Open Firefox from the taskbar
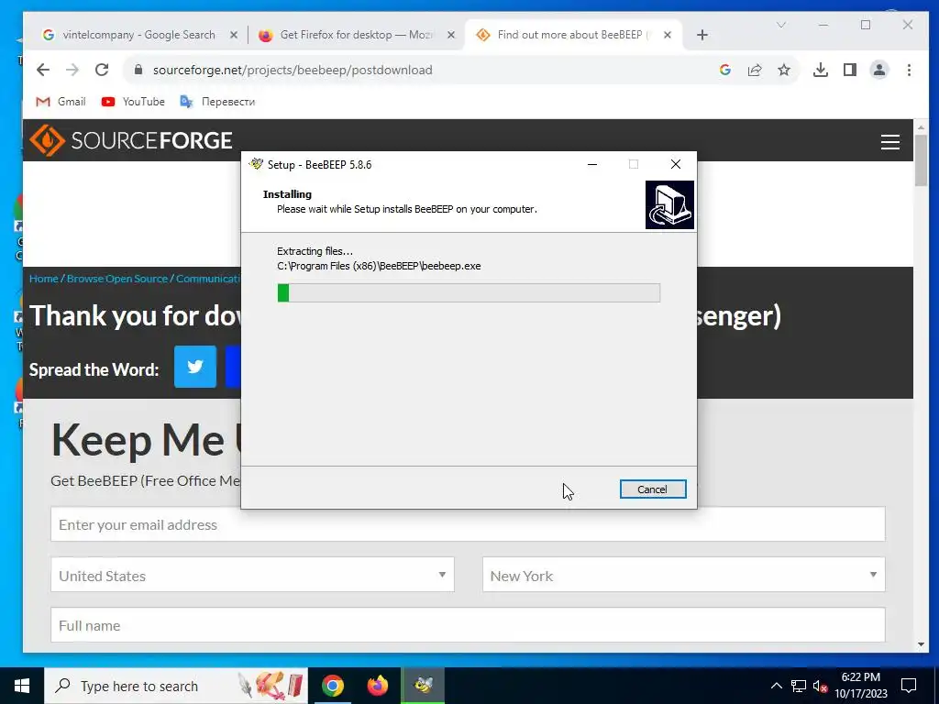The width and height of the screenshot is (939, 704). pyautogui.click(x=377, y=686)
